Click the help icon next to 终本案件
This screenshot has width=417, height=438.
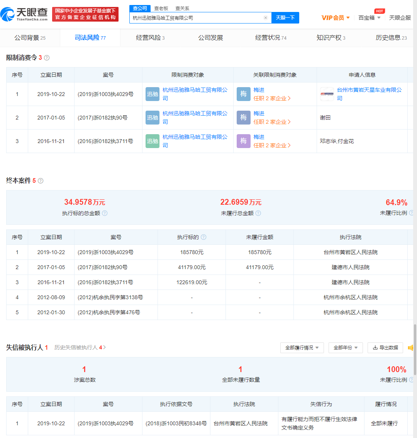pos(41,181)
